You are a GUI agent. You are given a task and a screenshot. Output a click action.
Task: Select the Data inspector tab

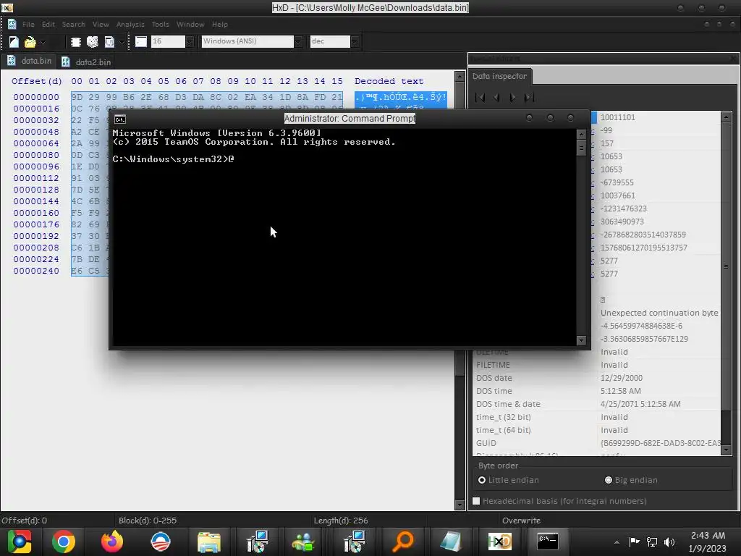pos(500,76)
